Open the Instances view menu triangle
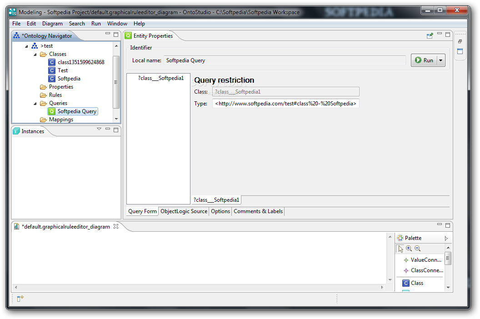The width and height of the screenshot is (480, 319). [x=99, y=129]
